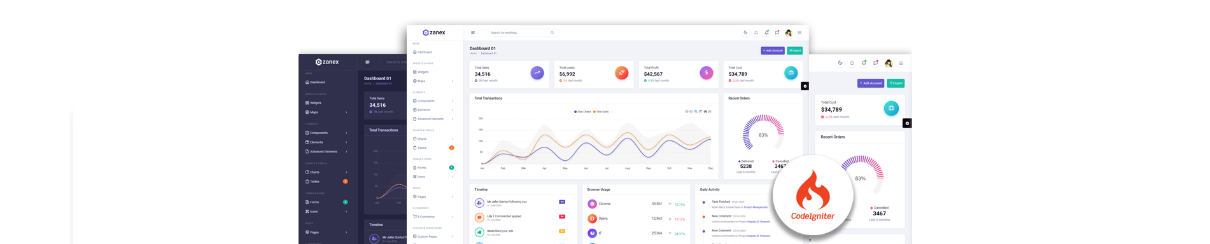Expand Components in the dark window sidebar
Screen dimensions: 1210x244
[x=326, y=133]
